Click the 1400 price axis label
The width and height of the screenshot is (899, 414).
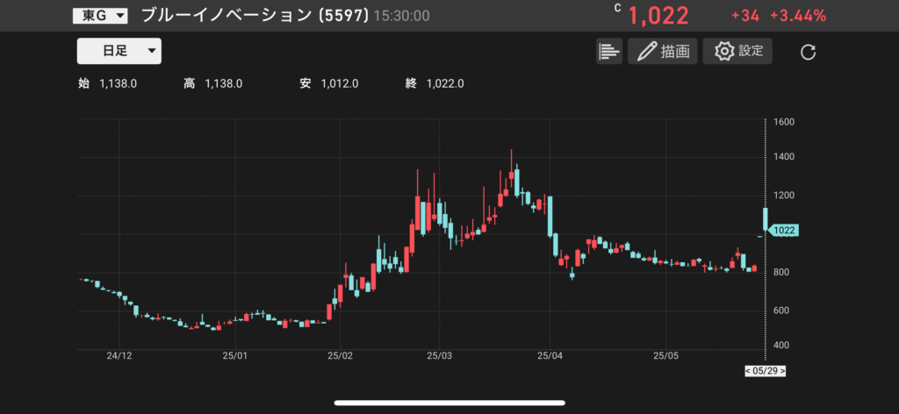783,157
